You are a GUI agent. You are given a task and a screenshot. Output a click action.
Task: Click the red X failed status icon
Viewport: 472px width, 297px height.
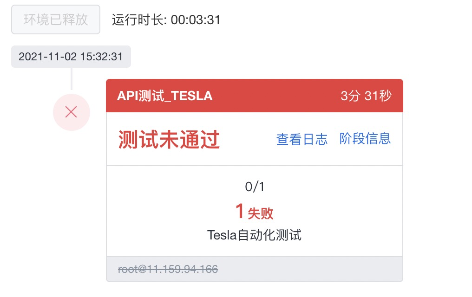click(x=71, y=112)
